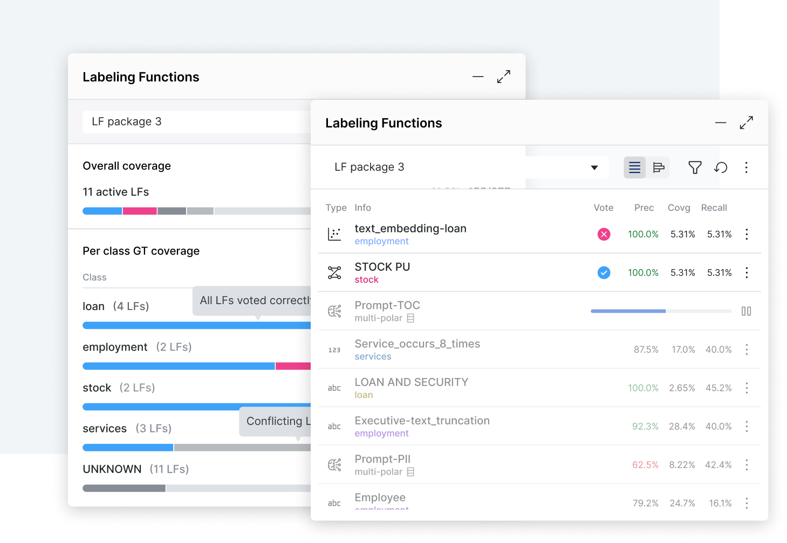This screenshot has width=787, height=543.
Task: Click the STOCK PU graph type icon
Action: 334,273
